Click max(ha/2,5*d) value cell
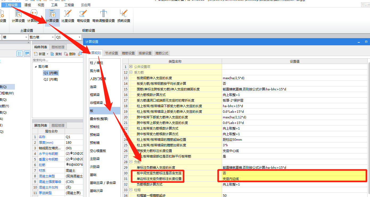Viewport: 370px width, 197px height. 294,78
